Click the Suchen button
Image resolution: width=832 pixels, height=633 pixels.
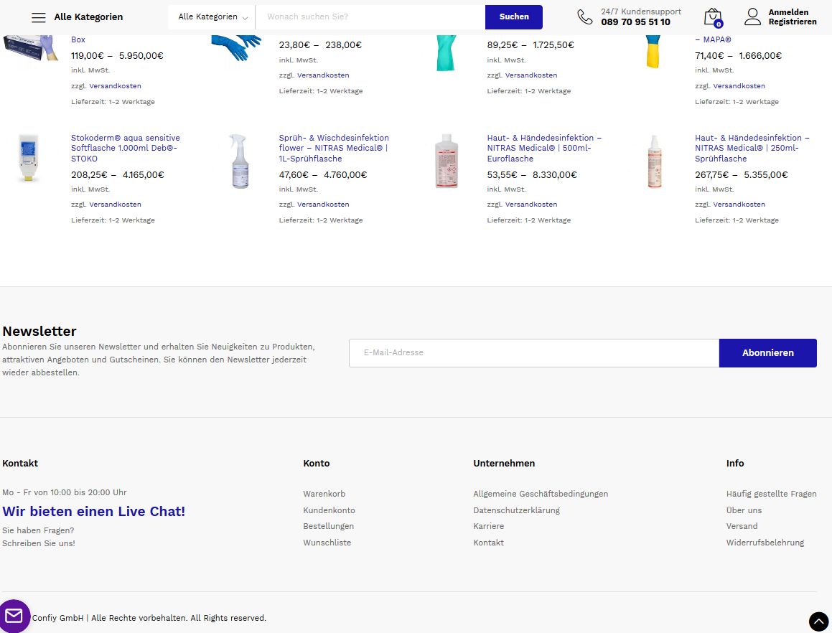[x=514, y=17]
